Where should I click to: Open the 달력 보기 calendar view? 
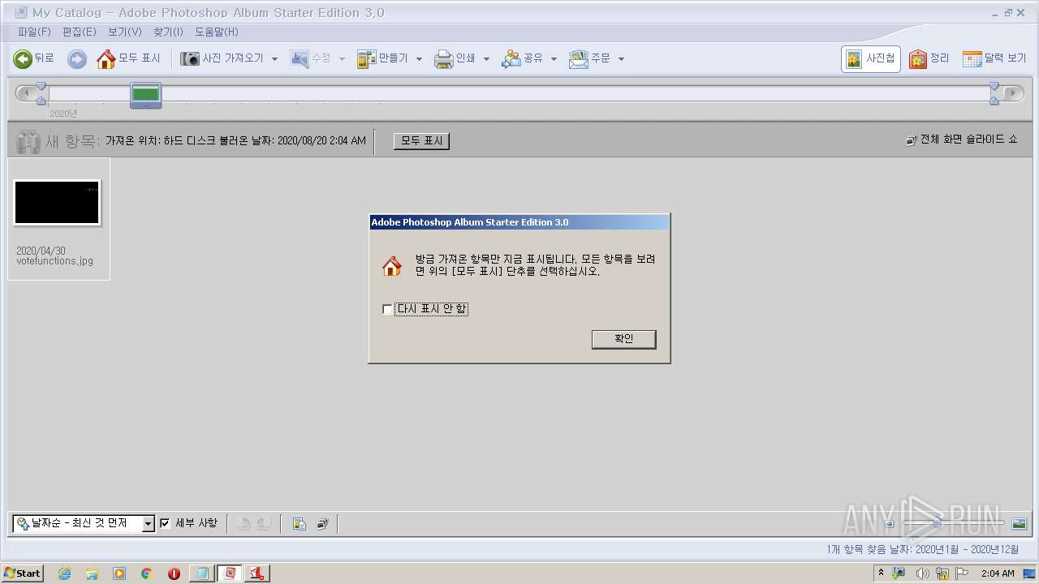994,58
